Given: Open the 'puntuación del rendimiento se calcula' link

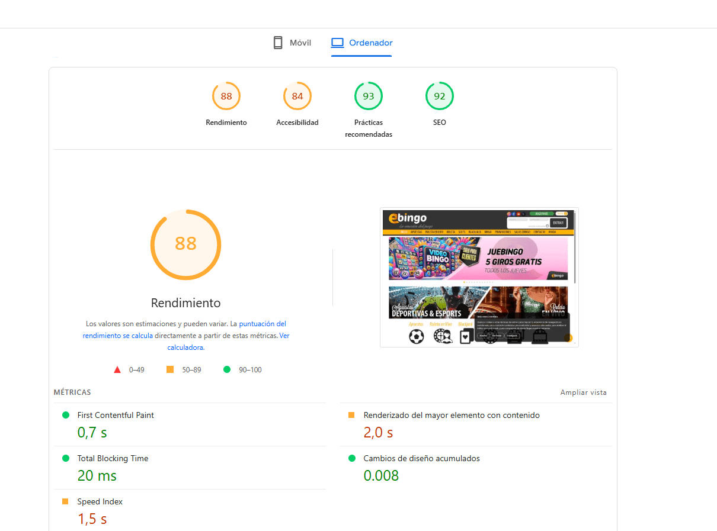Looking at the screenshot, I should (184, 330).
